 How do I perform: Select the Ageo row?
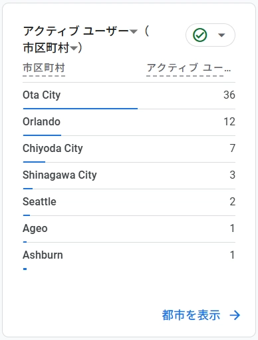[x=129, y=229]
